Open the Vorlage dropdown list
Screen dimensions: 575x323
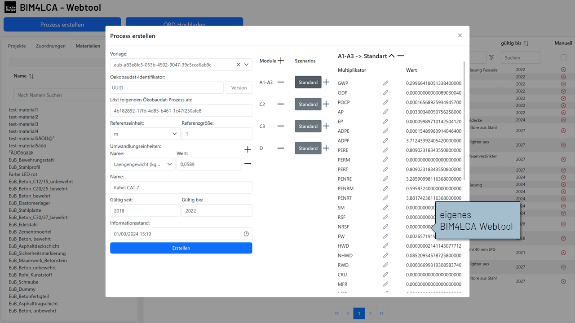pyautogui.click(x=246, y=65)
